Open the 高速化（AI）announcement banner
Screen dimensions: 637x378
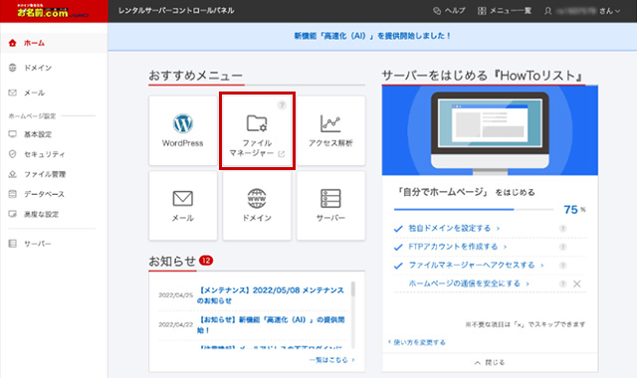[372, 36]
